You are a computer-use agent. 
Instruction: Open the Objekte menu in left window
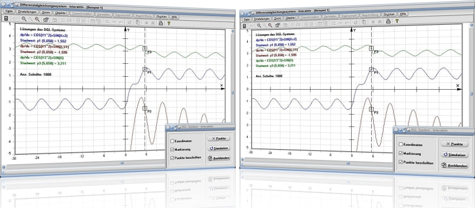pyautogui.click(x=61, y=13)
